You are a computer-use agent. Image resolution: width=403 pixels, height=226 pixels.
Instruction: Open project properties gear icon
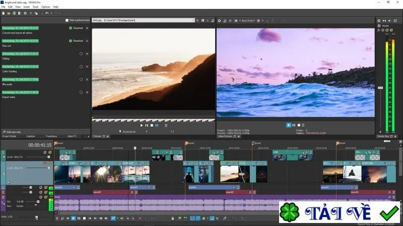[25, 14]
